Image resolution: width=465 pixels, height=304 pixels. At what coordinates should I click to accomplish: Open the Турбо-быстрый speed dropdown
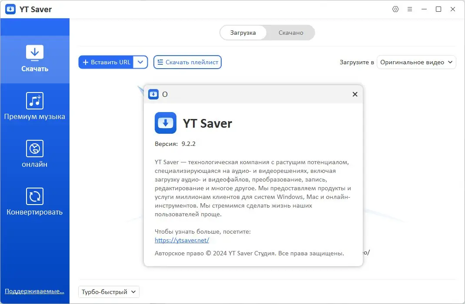click(109, 292)
